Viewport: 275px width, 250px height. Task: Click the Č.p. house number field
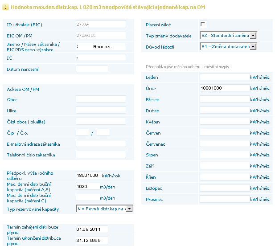click(82, 132)
